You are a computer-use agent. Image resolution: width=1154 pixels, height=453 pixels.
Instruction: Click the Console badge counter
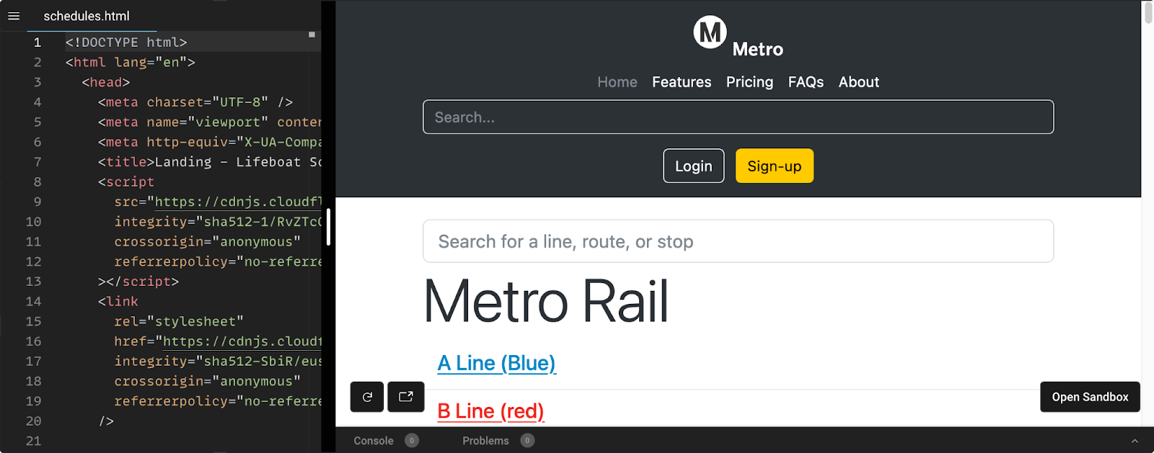click(x=412, y=441)
